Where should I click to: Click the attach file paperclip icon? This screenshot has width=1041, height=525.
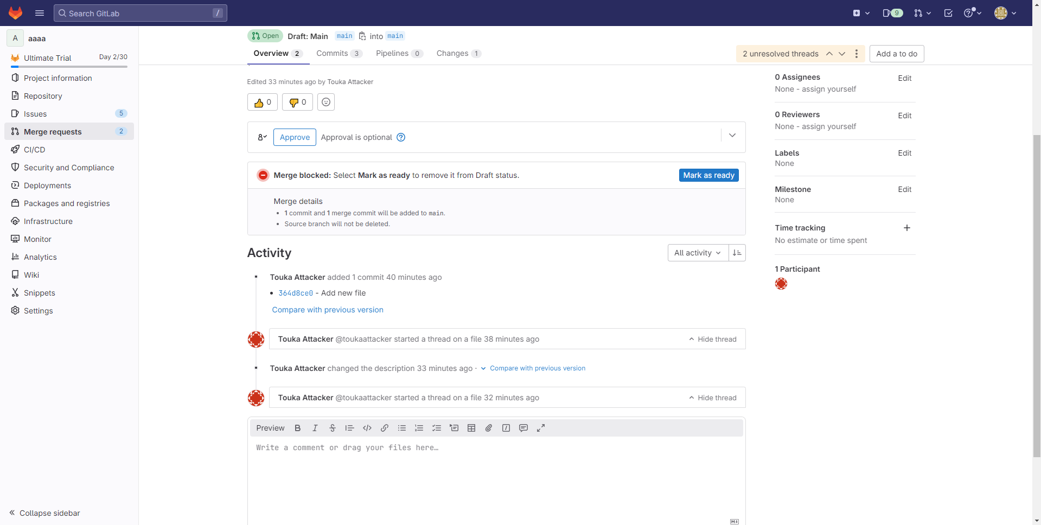pyautogui.click(x=489, y=428)
